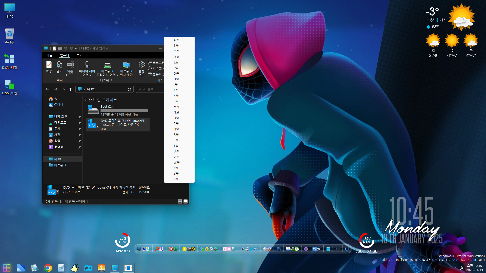Choose drive letter M:₩ in the list
The width and height of the screenshot is (486, 273).
pyautogui.click(x=179, y=107)
